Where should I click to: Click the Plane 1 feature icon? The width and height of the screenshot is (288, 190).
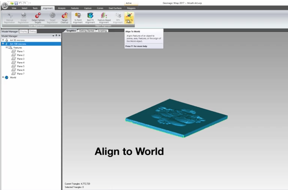[x=14, y=51]
